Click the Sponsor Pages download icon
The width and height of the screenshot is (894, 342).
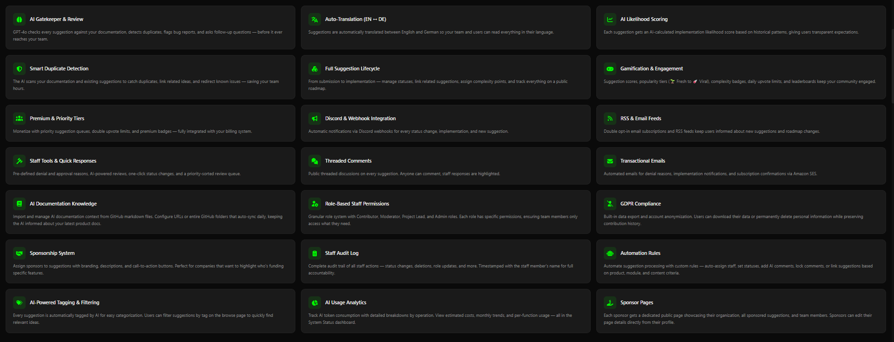610,302
